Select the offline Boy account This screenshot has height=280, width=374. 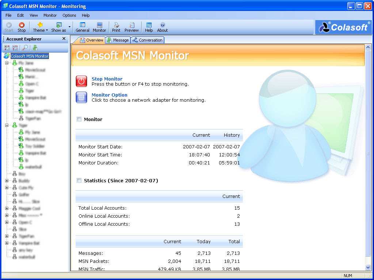pos(22,174)
